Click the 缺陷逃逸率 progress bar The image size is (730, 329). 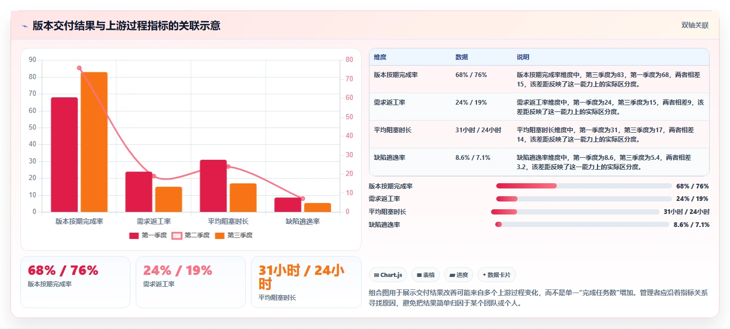582,224
